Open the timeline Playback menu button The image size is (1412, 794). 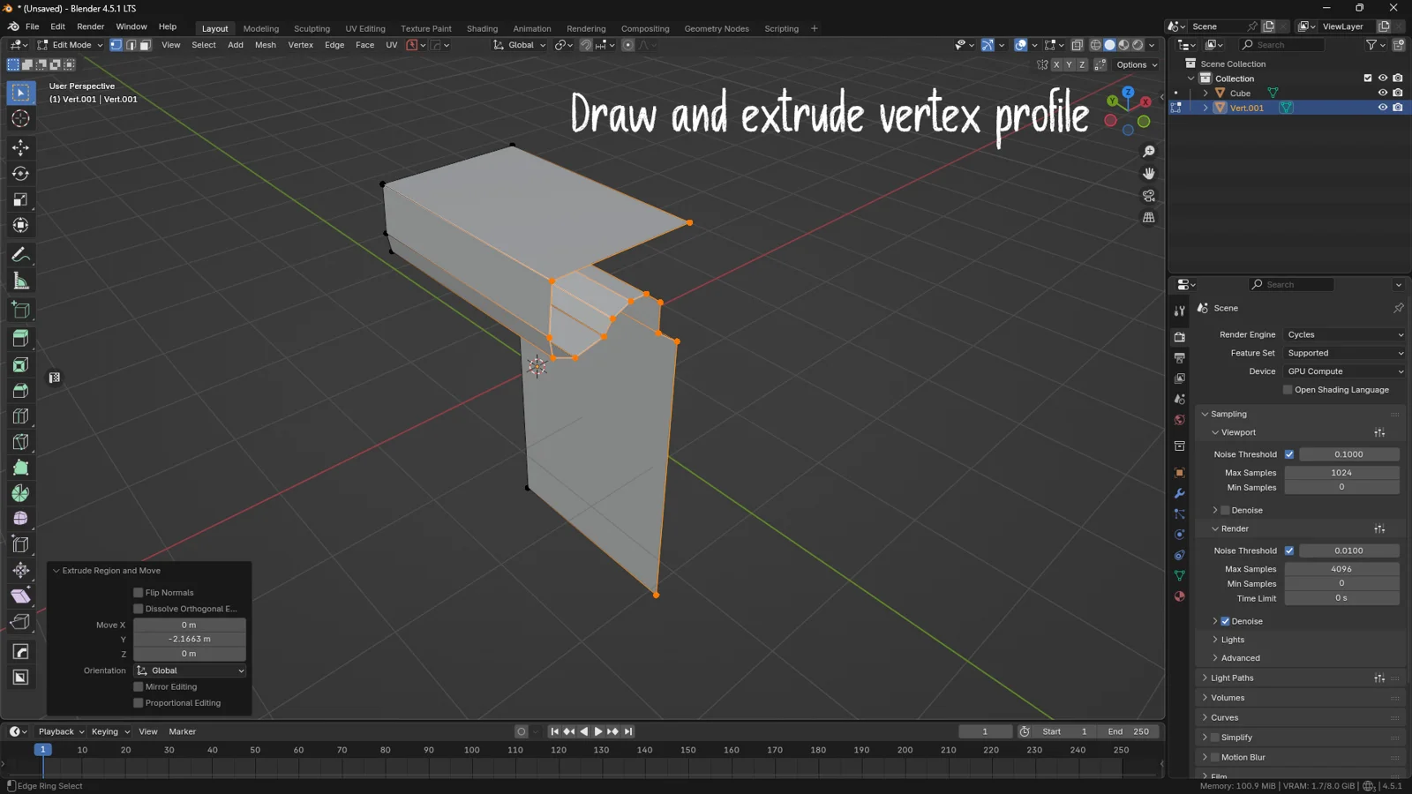pyautogui.click(x=61, y=732)
